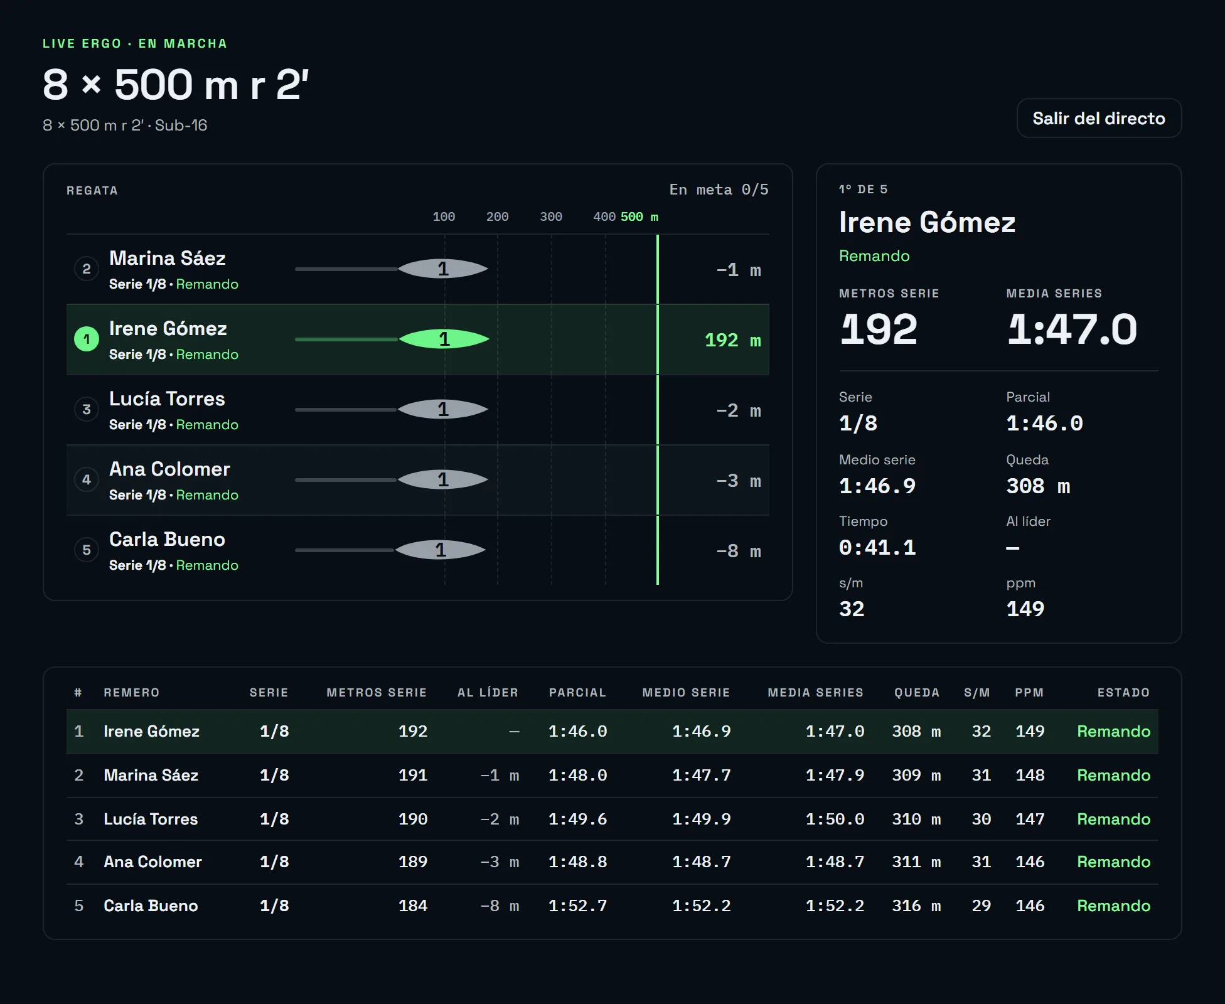Screen dimensions: 1225x1004
Task: Click Marina Sáez's position 2 badge
Action: point(87,269)
